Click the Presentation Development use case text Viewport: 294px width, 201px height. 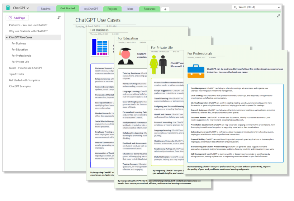pyautogui.click(x=233, y=126)
